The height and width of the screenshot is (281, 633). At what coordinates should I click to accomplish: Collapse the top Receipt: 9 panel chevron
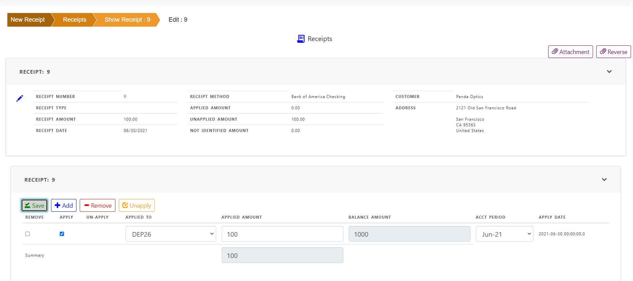[609, 72]
